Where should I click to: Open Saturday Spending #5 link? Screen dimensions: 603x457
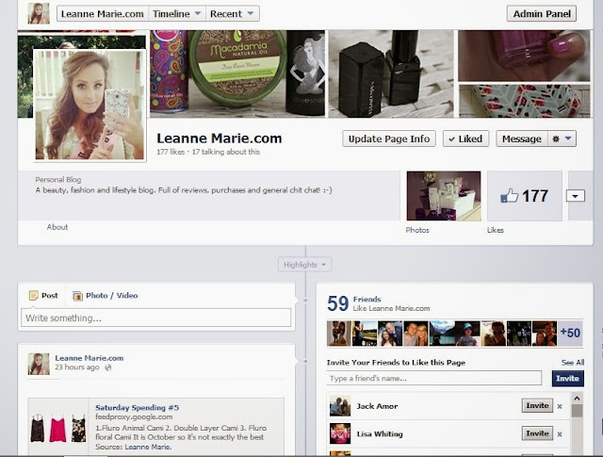click(x=138, y=407)
